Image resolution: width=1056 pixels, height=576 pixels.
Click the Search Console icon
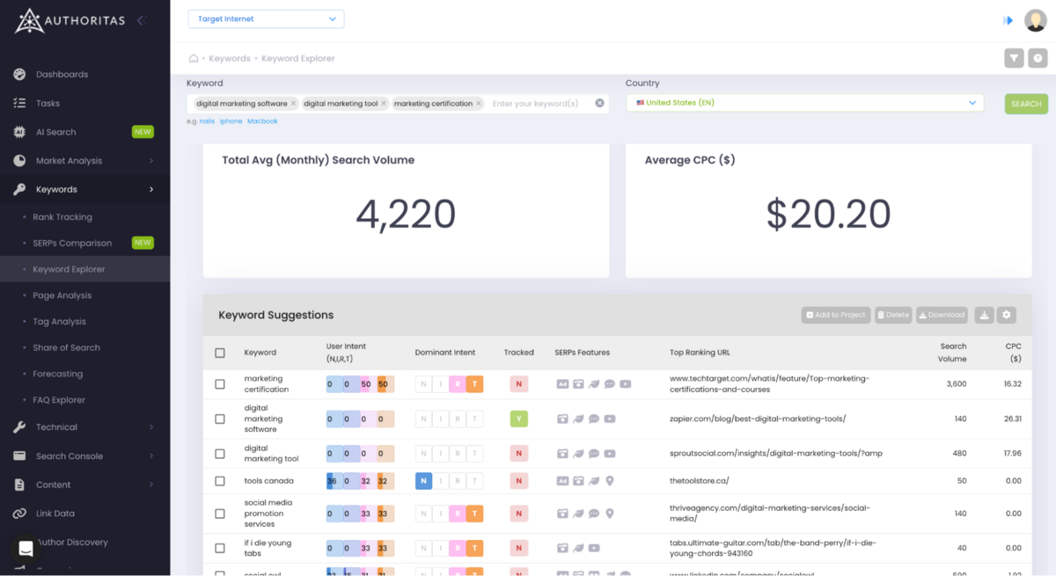[19, 456]
